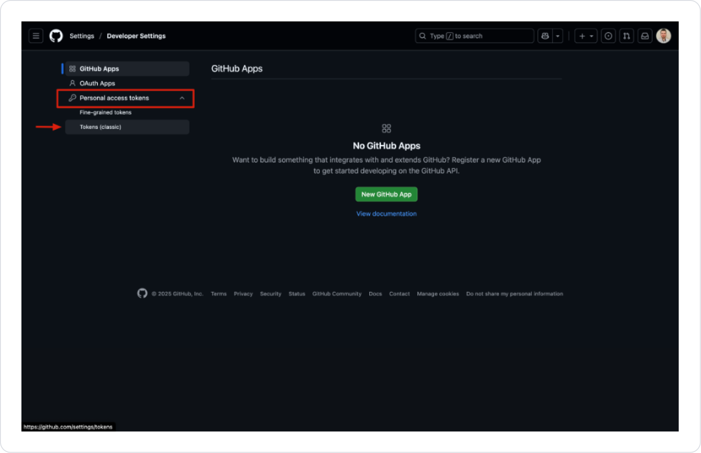Go to GitHub home via Octocat logo
This screenshot has height=453, width=701.
tap(56, 36)
